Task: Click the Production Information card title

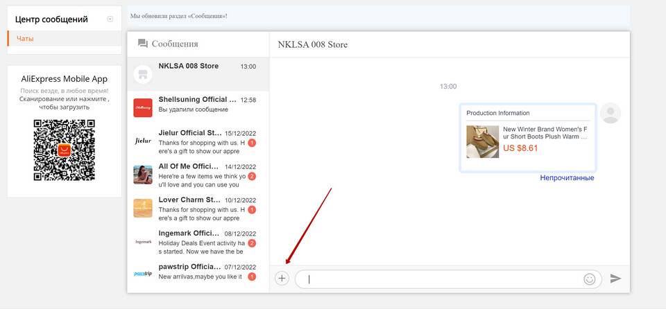Action: 498,113
